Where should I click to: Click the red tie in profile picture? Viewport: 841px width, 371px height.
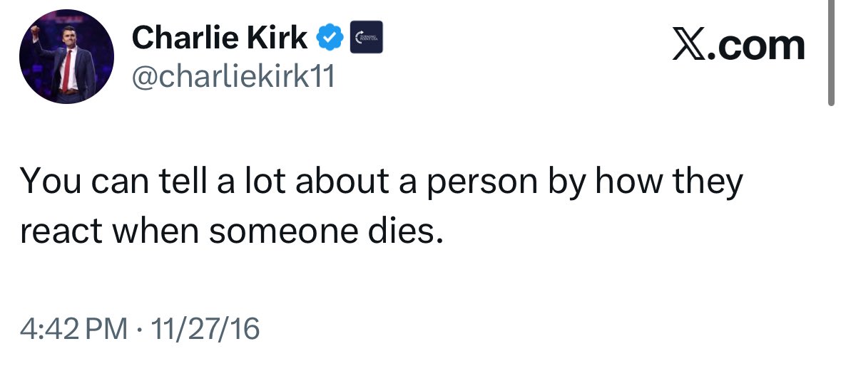tap(66, 71)
